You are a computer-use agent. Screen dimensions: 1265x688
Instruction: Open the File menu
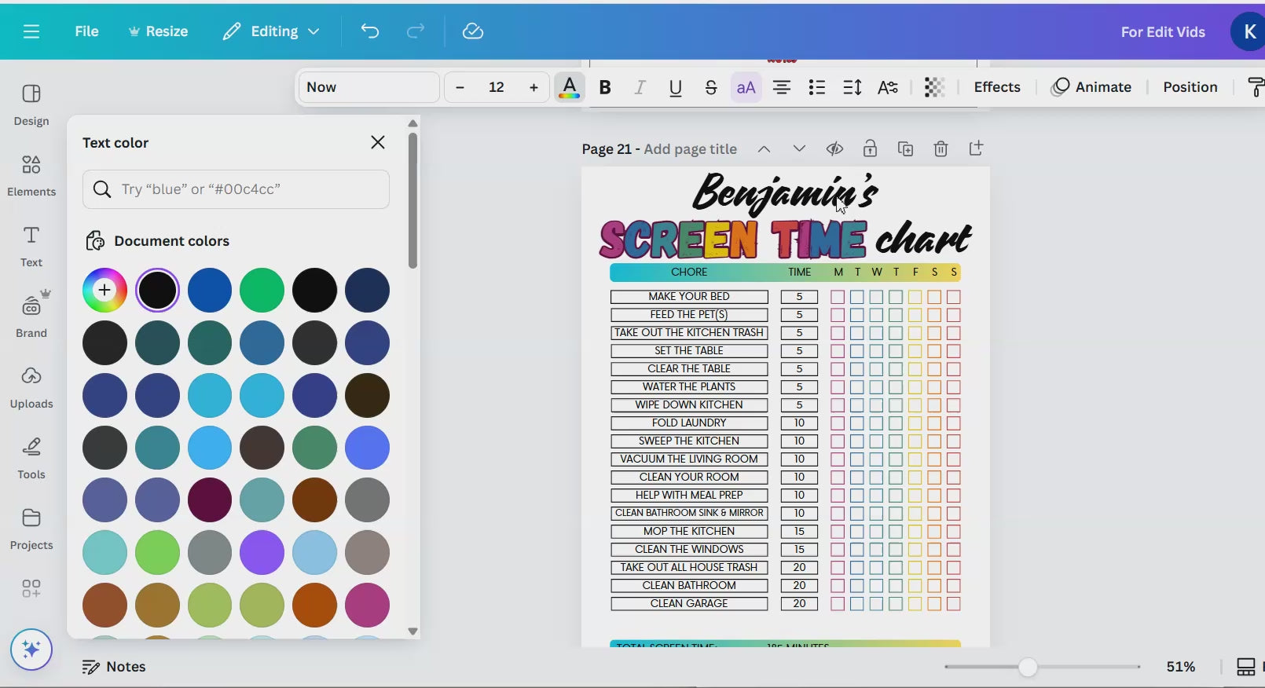click(86, 31)
